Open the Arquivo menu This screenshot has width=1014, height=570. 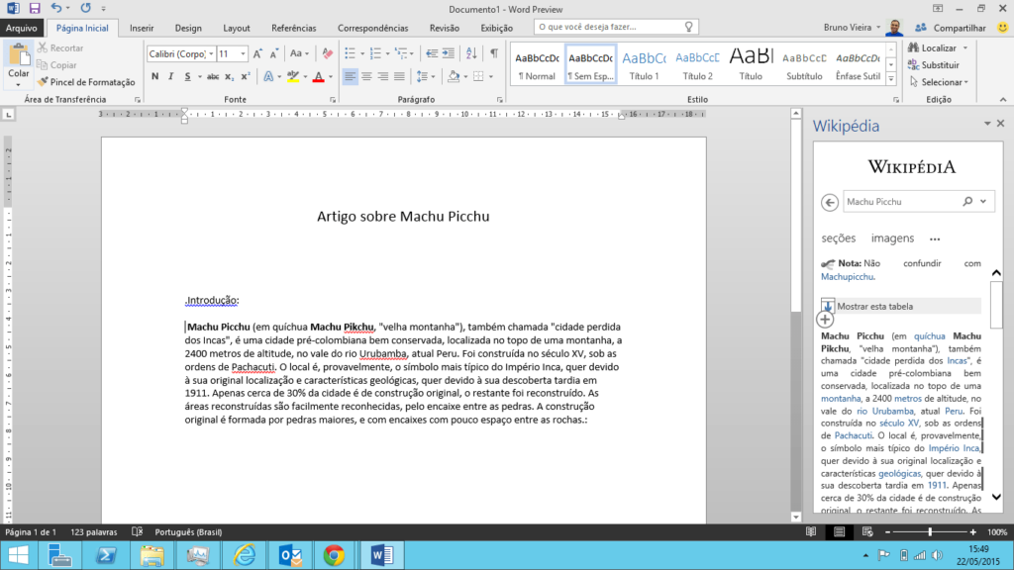(22, 28)
